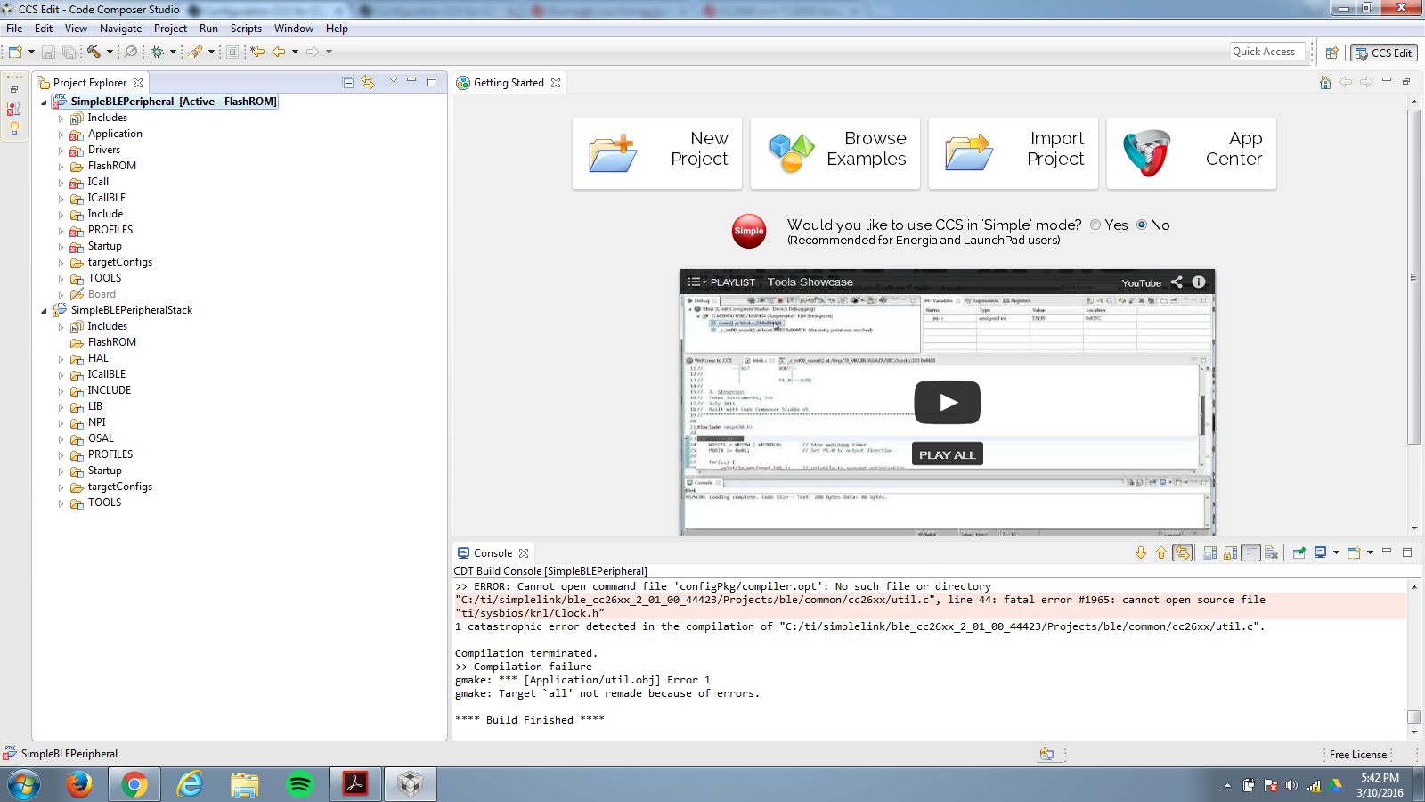This screenshot has height=802, width=1425.
Task: Click the Build hammer icon
Action: click(94, 52)
